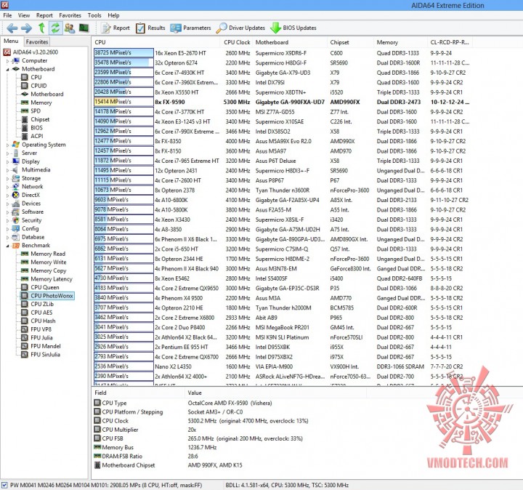
Task: Sort by CPU Clock column header
Action: pyautogui.click(x=237, y=42)
